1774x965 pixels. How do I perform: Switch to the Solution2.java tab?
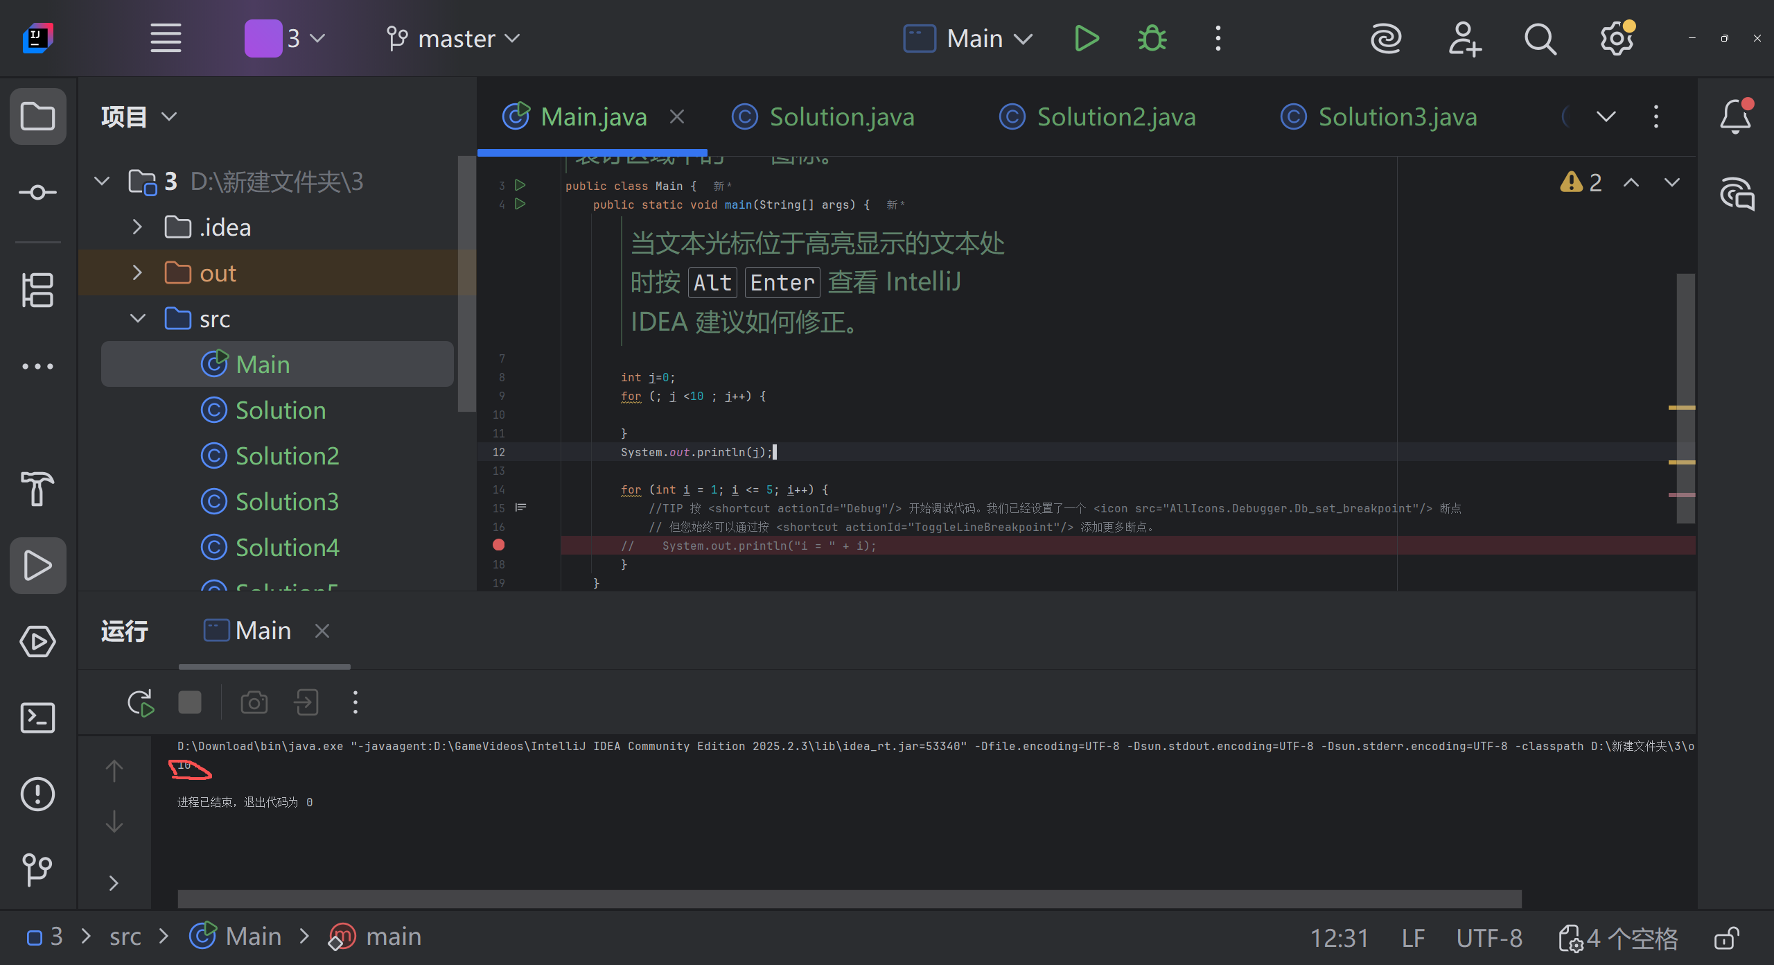(1116, 116)
